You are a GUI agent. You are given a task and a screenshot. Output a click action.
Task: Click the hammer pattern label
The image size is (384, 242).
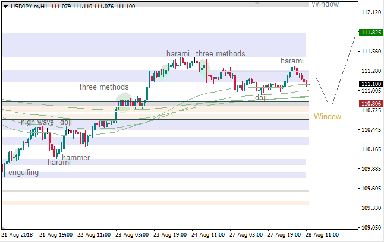[x=76, y=158]
